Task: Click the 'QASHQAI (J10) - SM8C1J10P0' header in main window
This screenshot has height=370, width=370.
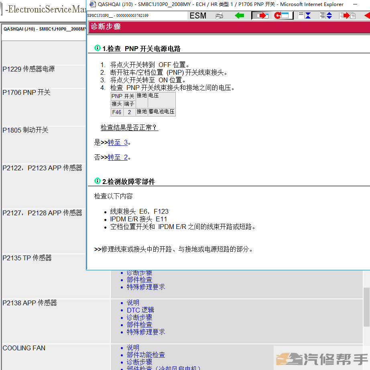Action: tap(45, 29)
